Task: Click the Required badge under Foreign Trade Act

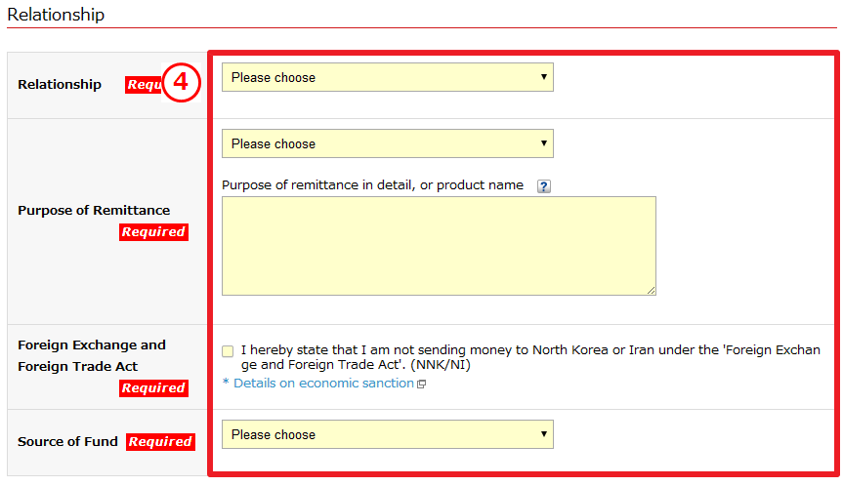Action: 153,388
